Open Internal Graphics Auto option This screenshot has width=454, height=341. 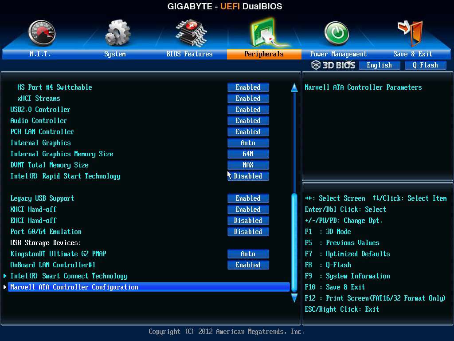(x=248, y=143)
